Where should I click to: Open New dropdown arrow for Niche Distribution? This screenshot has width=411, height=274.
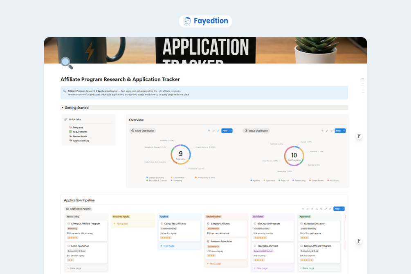[x=231, y=130]
